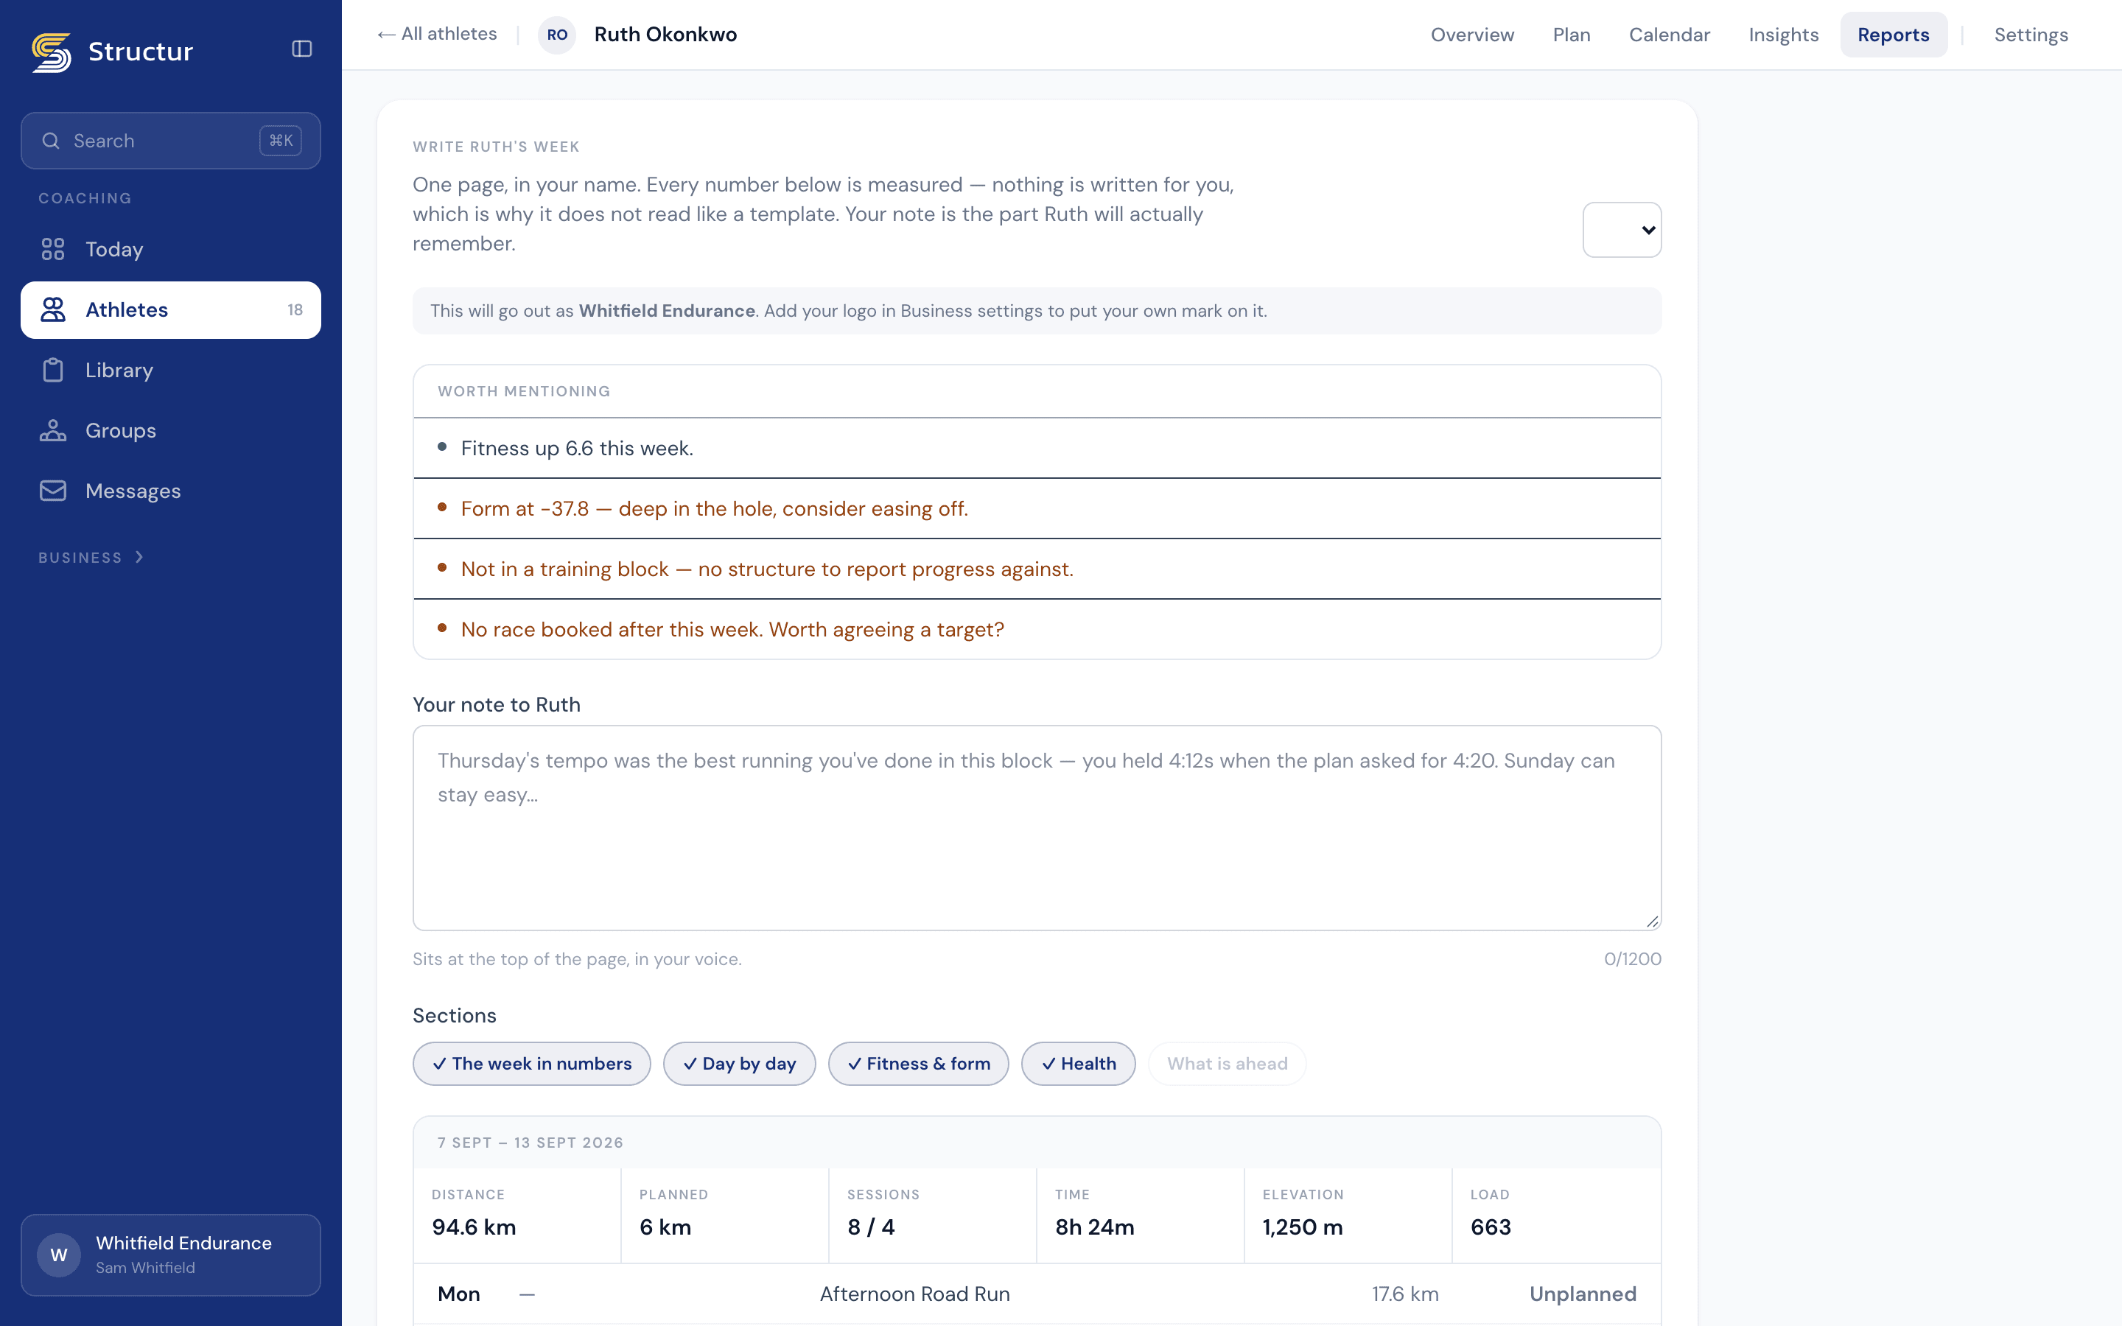Click the 'Not in a training block' item
Viewport: 2122px width, 1326px height.
tap(1037, 569)
